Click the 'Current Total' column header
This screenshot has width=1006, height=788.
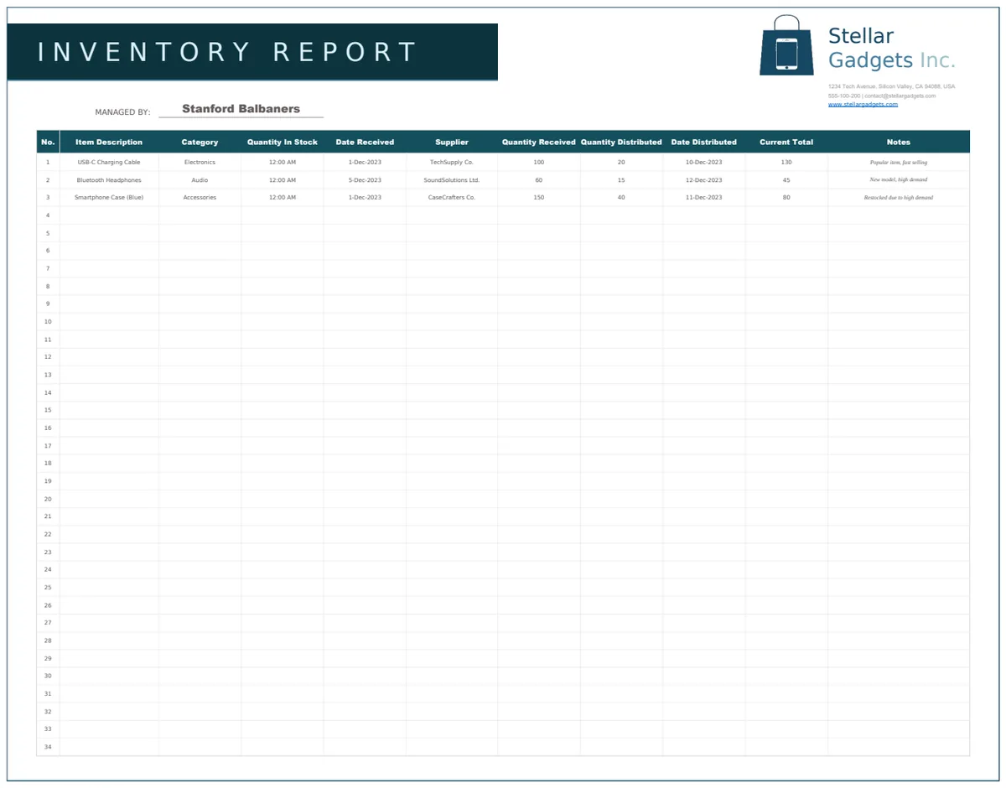pyautogui.click(x=786, y=142)
